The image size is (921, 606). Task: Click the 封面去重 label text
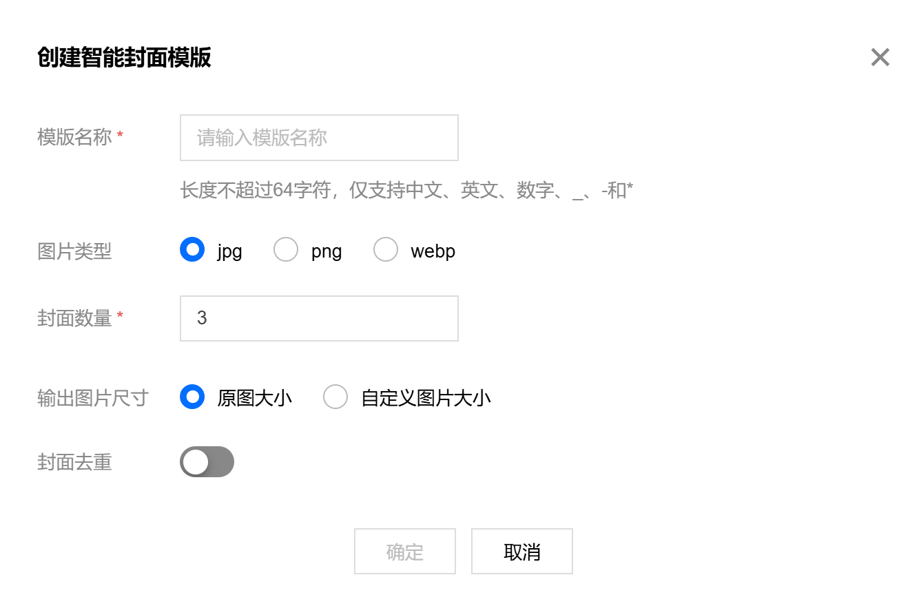[74, 462]
